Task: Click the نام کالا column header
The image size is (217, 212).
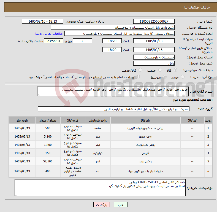Action: coord(145,120)
